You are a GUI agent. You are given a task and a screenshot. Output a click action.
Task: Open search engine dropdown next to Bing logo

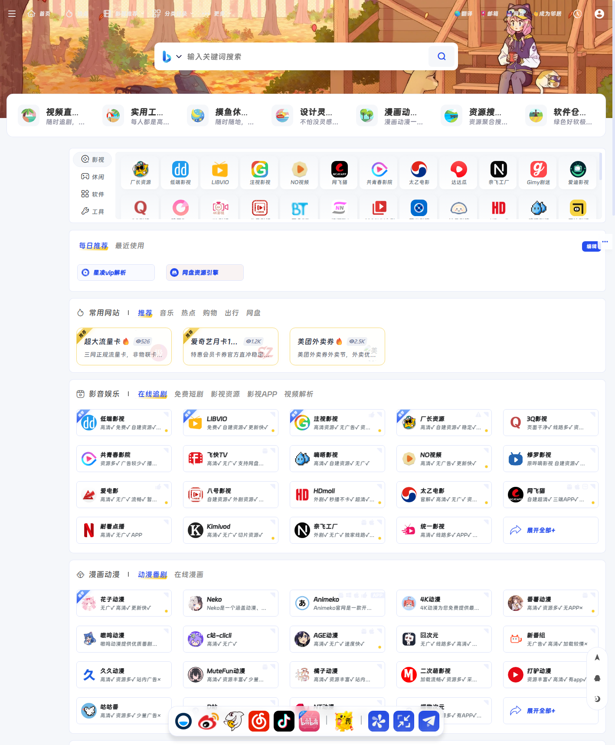pos(179,56)
